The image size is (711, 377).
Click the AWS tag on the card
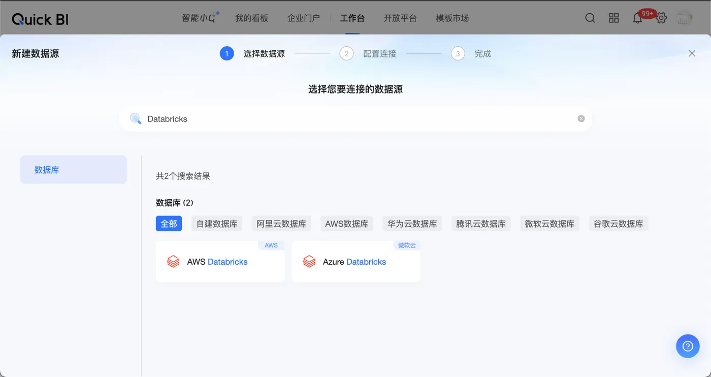pos(271,245)
